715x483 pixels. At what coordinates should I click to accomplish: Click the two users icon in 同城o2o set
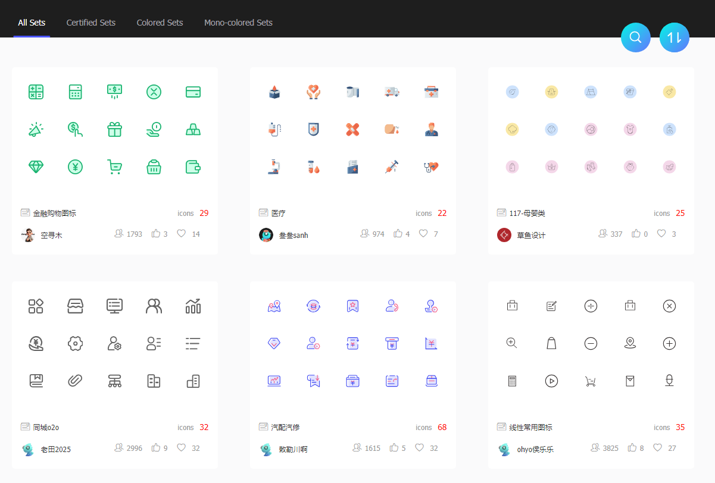(154, 306)
